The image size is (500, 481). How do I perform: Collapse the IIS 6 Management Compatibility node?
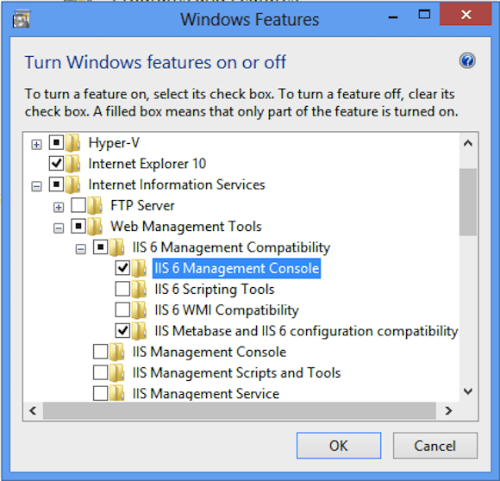pyautogui.click(x=80, y=249)
